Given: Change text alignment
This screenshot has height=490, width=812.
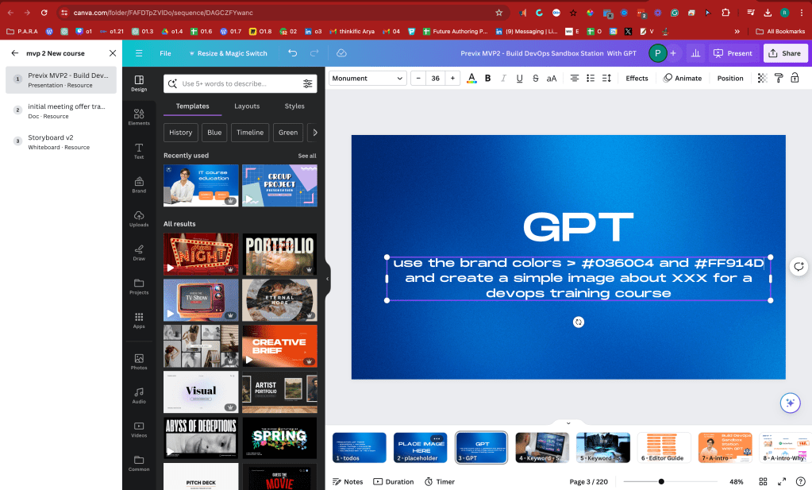Looking at the screenshot, I should (575, 78).
